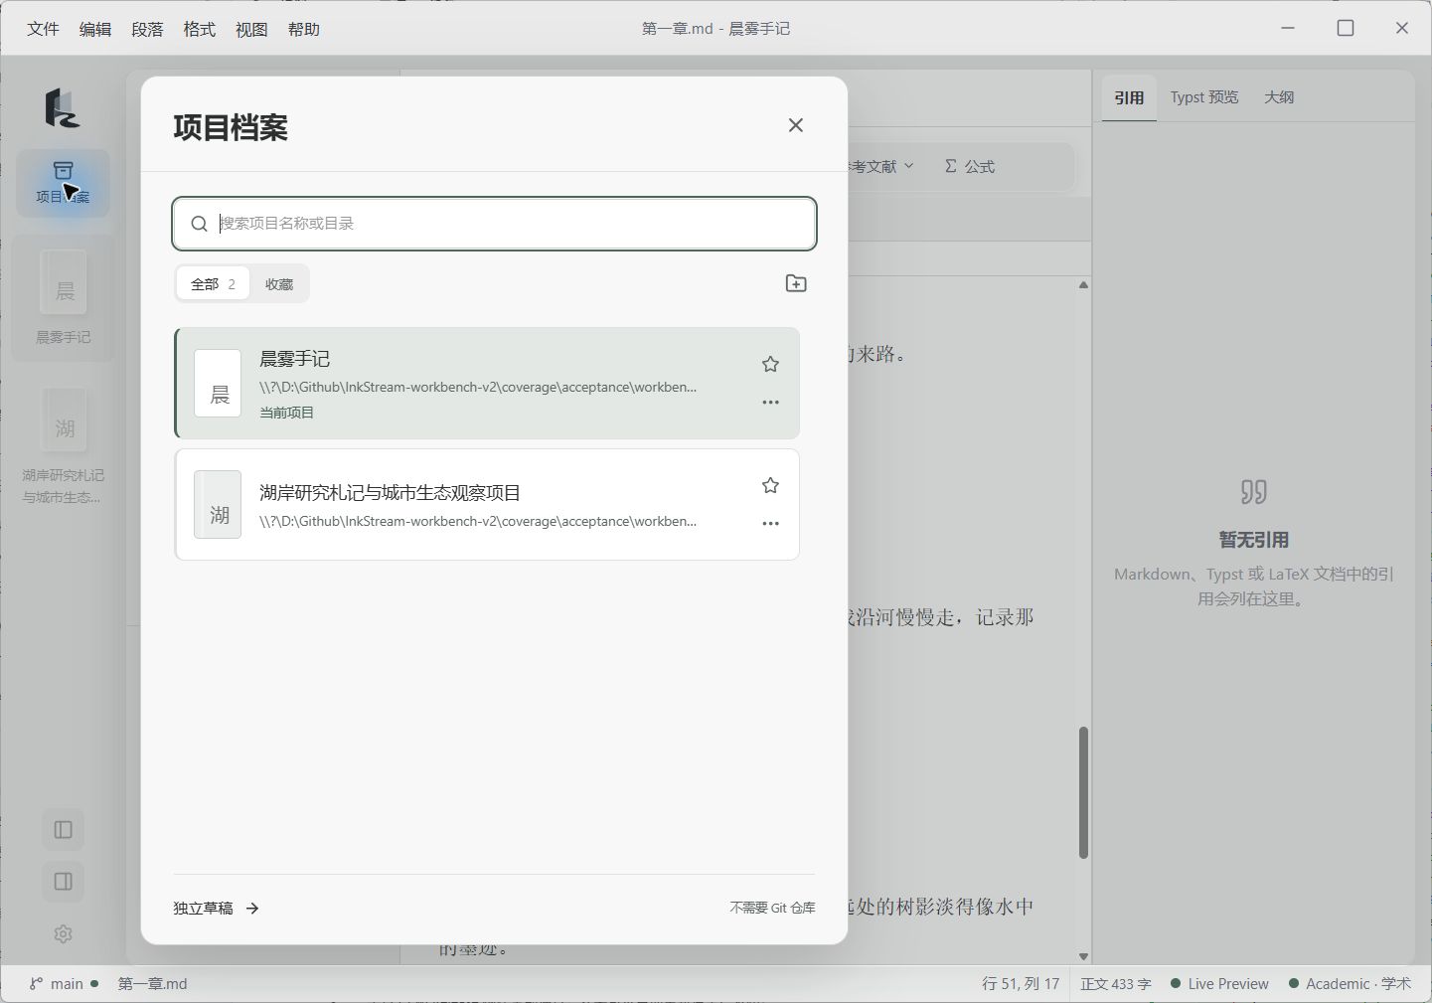
Task: Open the 视图 menu
Action: (251, 29)
